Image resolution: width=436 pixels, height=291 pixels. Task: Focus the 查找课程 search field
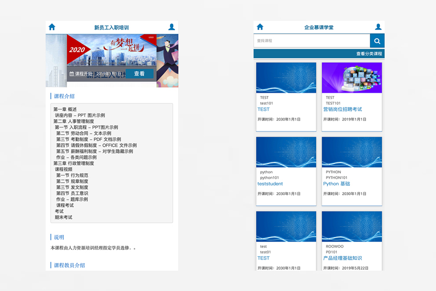click(312, 41)
